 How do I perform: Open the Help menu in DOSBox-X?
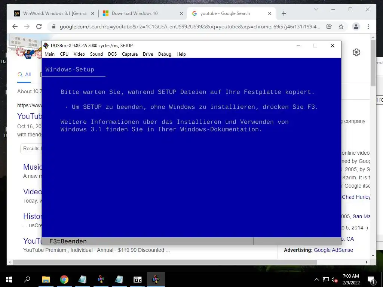click(x=181, y=54)
